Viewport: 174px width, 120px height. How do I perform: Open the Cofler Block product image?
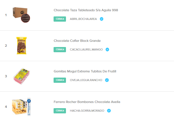[22, 46]
